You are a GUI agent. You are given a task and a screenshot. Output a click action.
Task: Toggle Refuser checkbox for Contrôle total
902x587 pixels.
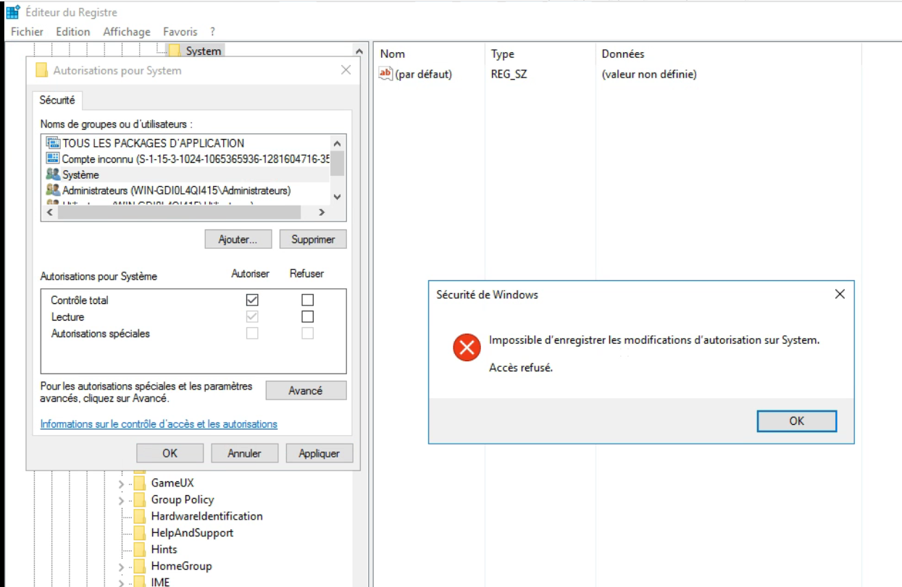(308, 300)
